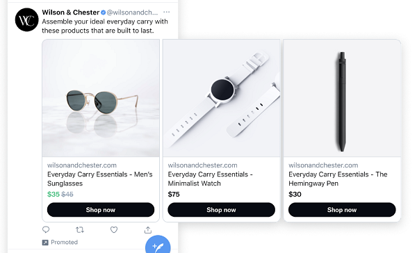Open the three-dot more options menu

click(x=167, y=12)
